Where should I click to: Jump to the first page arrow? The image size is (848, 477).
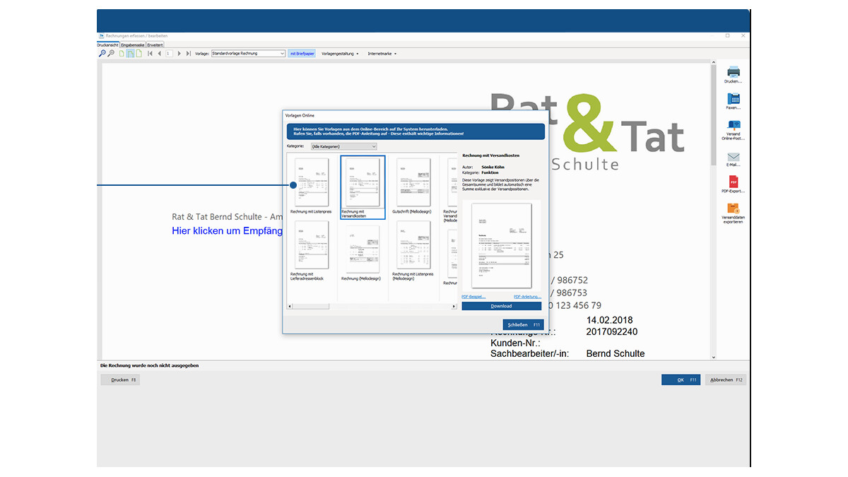click(x=150, y=54)
